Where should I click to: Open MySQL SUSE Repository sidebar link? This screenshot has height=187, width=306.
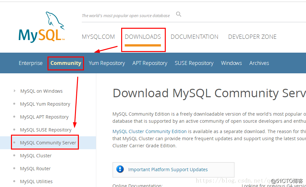[46, 130]
